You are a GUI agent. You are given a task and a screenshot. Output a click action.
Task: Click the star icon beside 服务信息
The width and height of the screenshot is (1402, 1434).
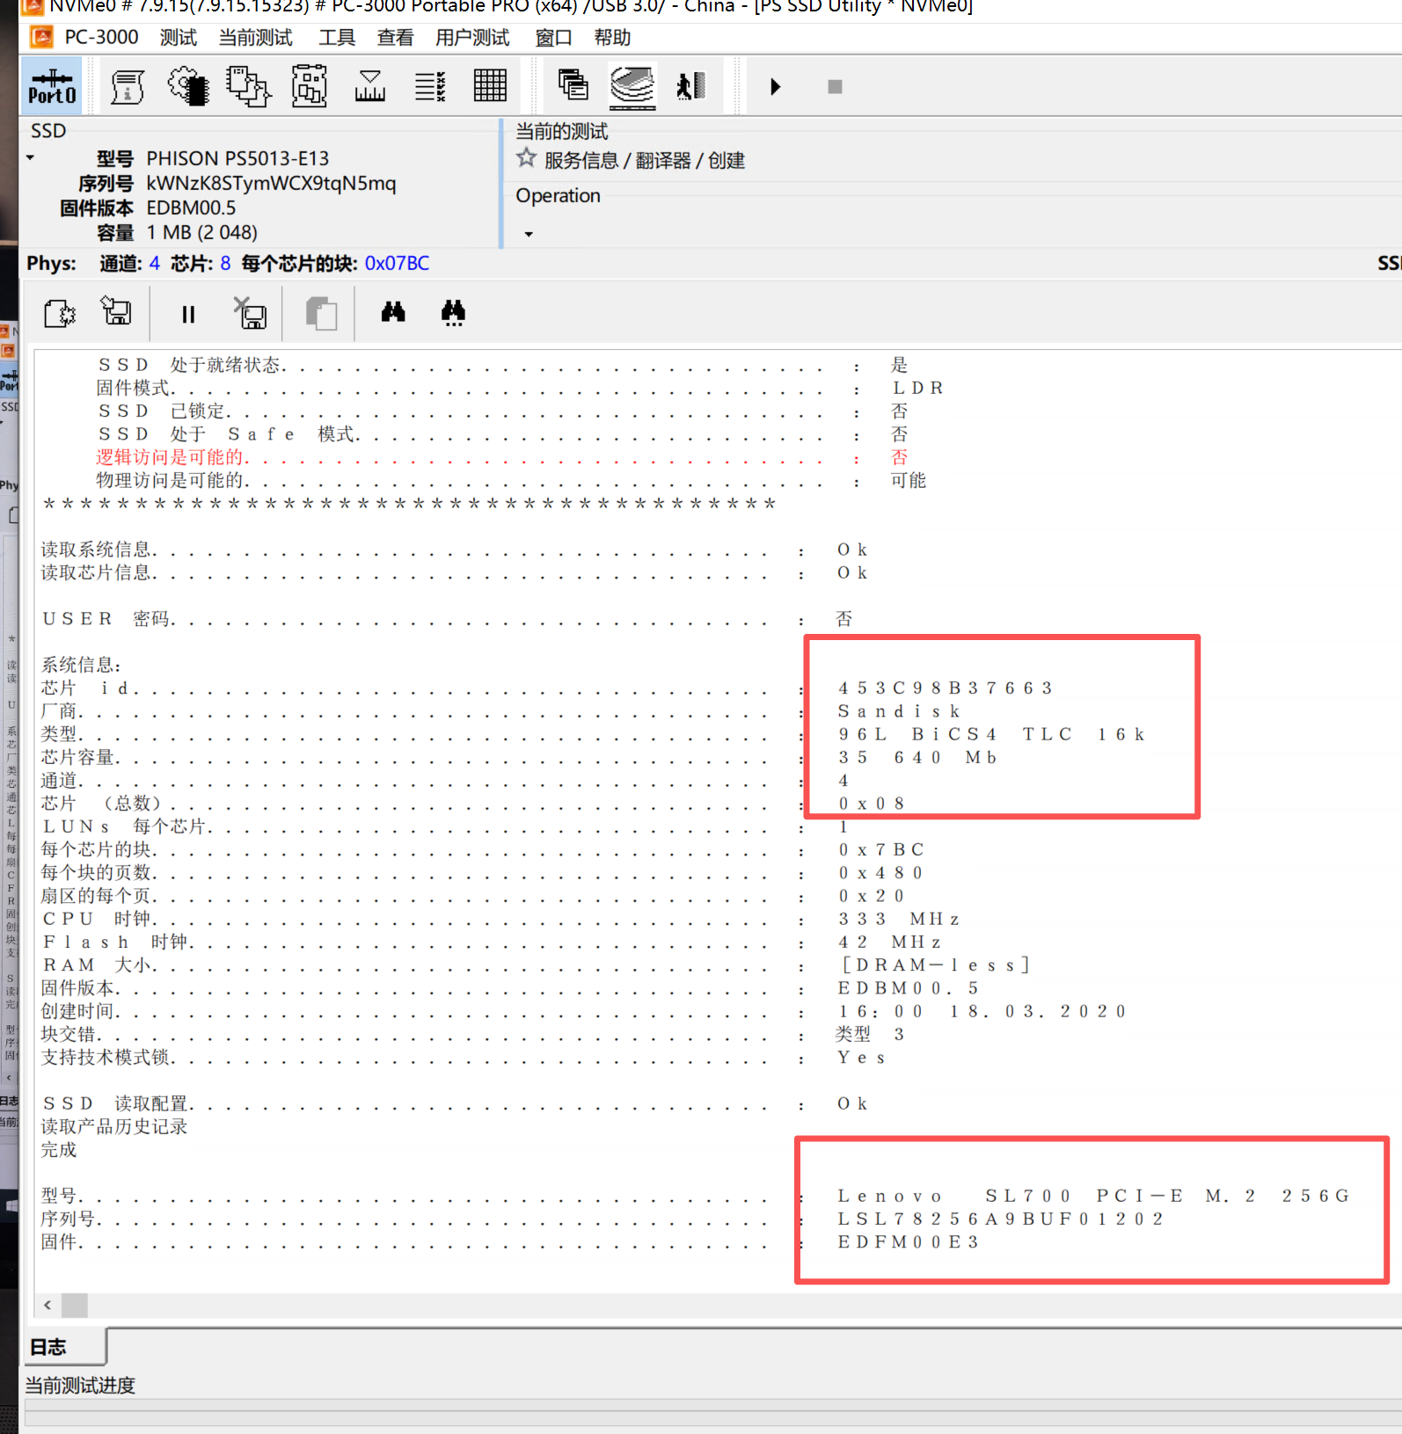coord(526,158)
